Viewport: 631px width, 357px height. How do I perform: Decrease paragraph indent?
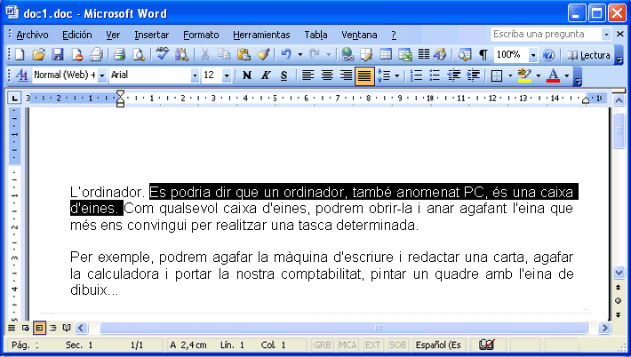454,75
